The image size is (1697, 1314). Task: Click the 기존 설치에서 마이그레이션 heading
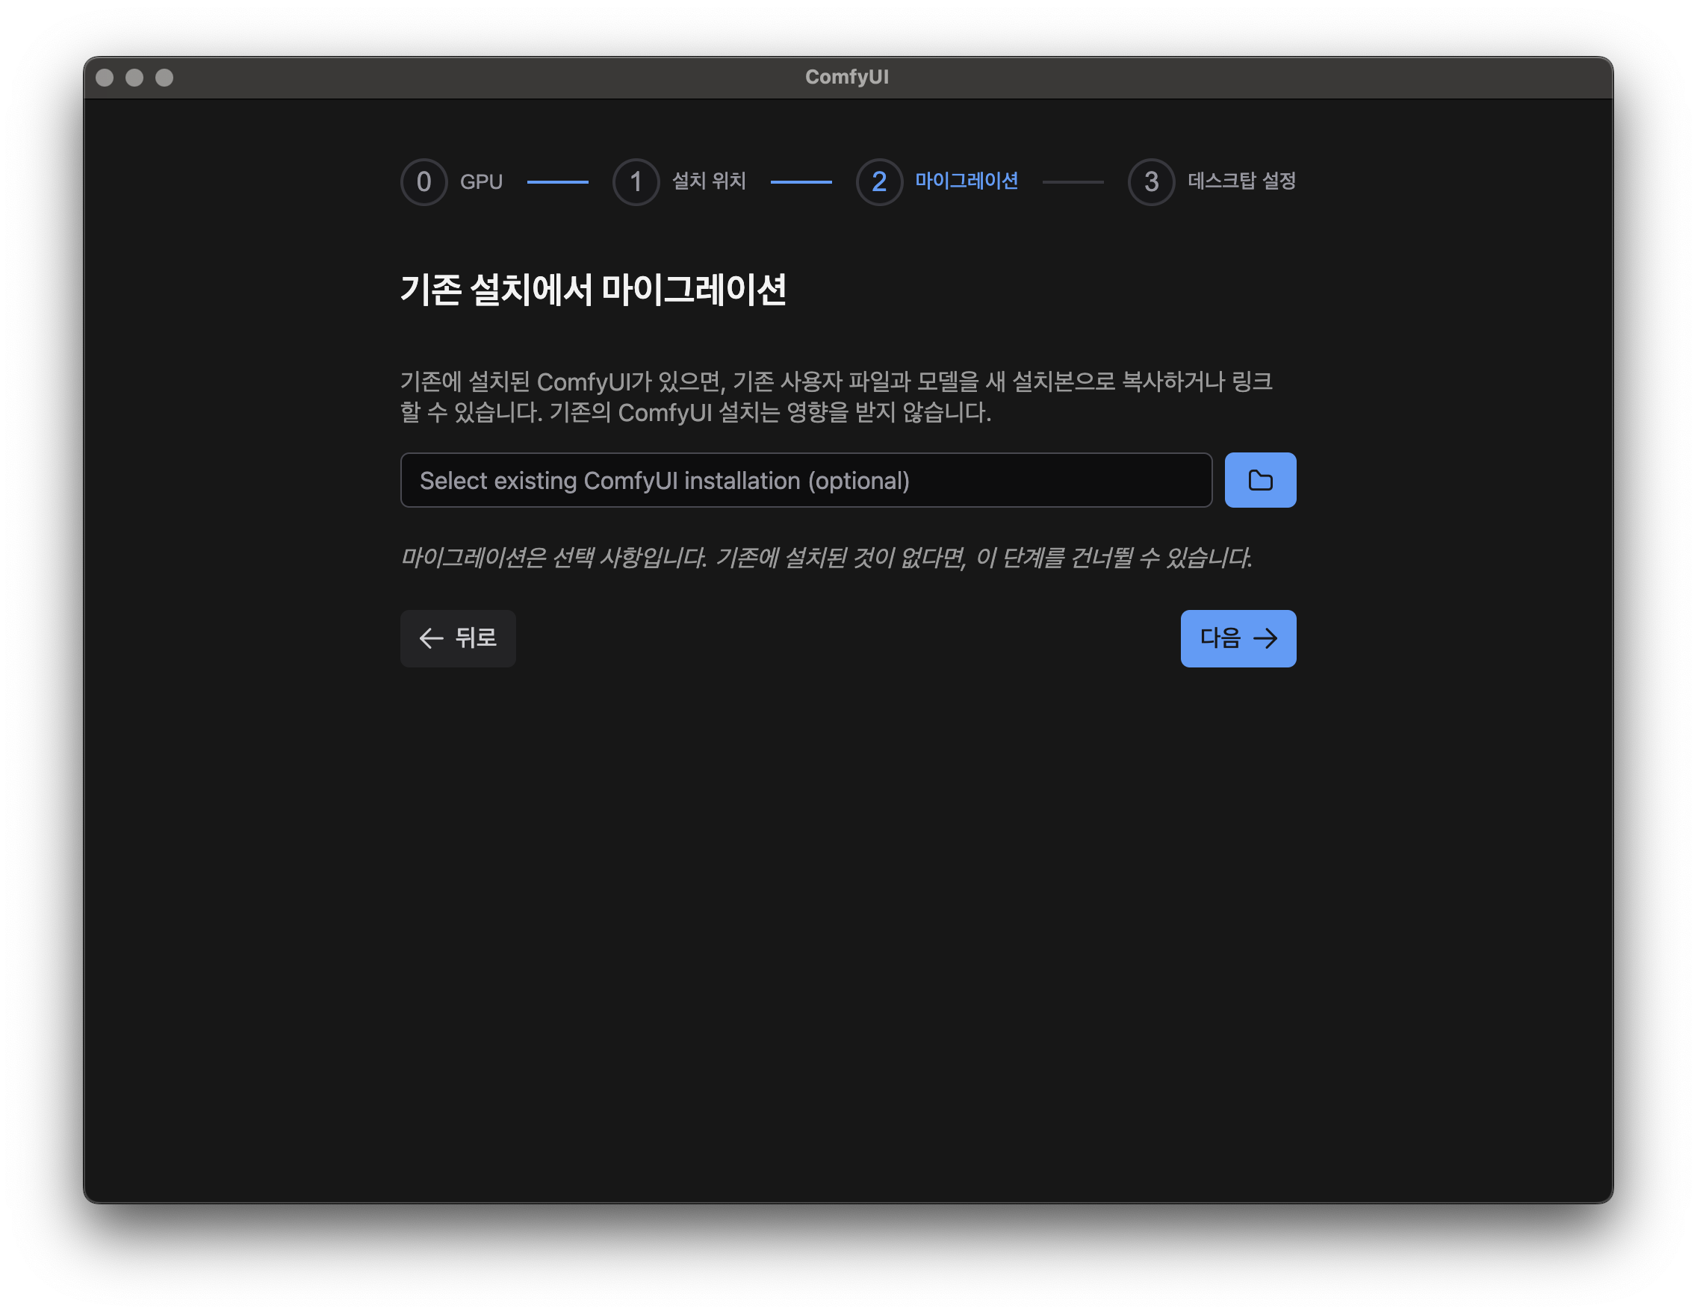pos(593,290)
